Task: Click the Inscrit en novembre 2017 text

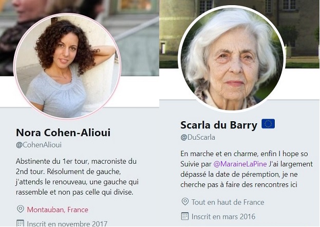Action: (67, 223)
